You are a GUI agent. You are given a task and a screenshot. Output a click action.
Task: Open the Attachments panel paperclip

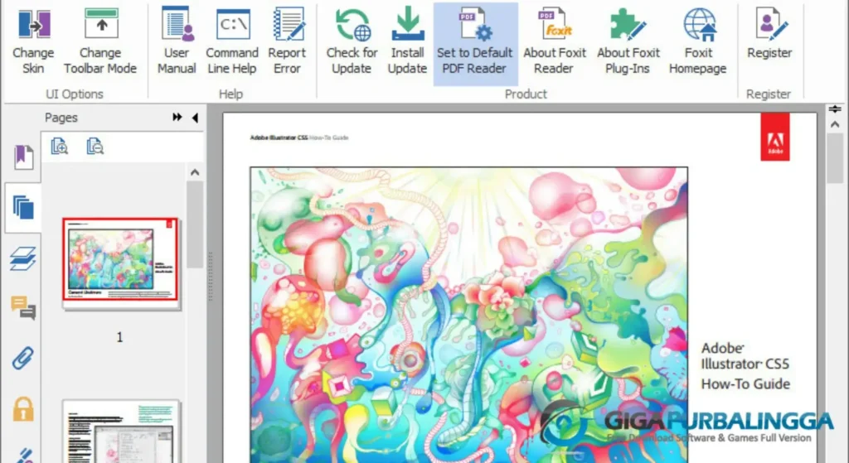[23, 358]
